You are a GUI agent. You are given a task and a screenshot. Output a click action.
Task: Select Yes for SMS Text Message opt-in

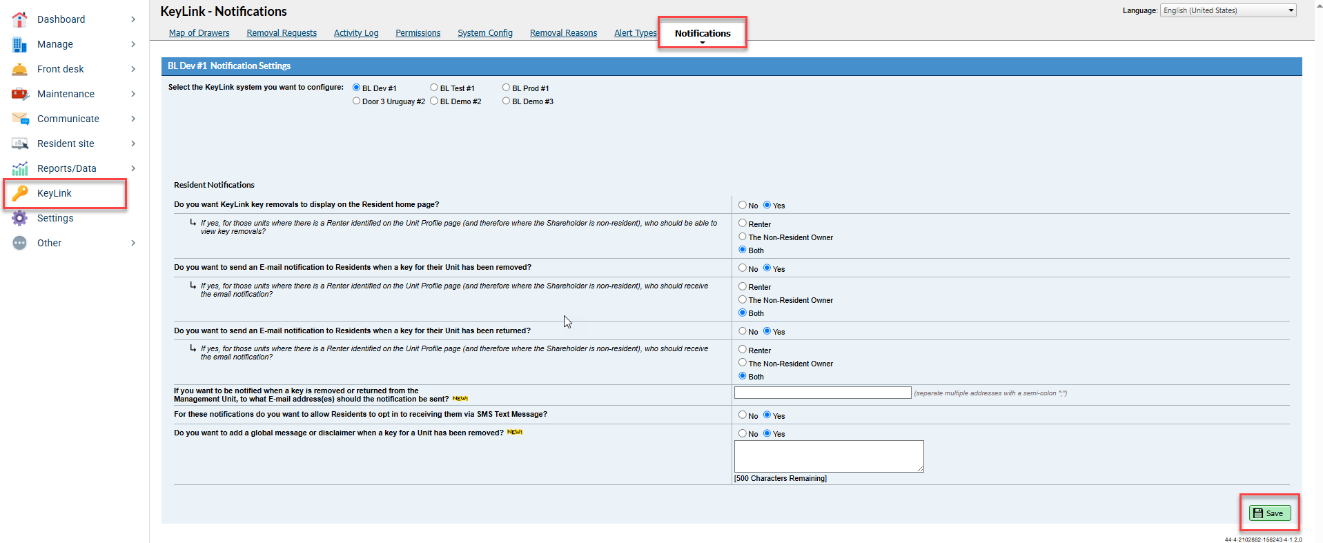[767, 415]
